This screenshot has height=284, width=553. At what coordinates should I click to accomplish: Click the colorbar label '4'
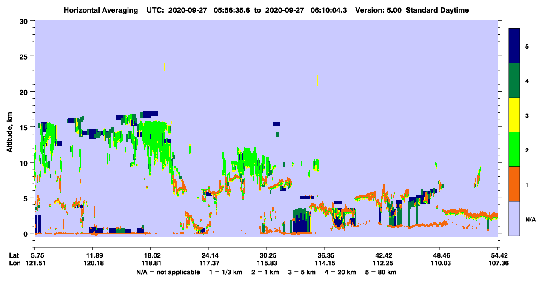coord(527,81)
